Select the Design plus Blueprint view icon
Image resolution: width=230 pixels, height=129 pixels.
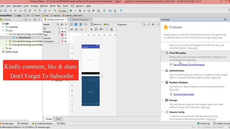point(80,24)
